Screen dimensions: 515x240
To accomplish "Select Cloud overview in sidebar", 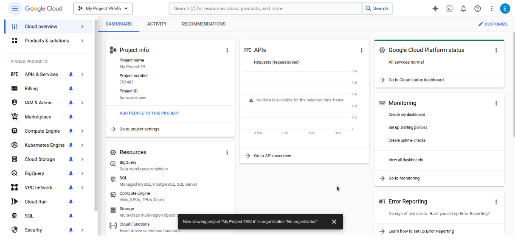I will 48,26.
